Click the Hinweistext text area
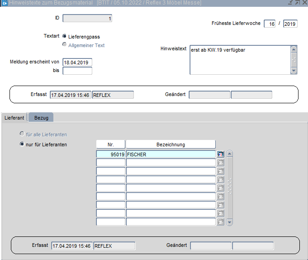308x260 pixels. (x=239, y=59)
